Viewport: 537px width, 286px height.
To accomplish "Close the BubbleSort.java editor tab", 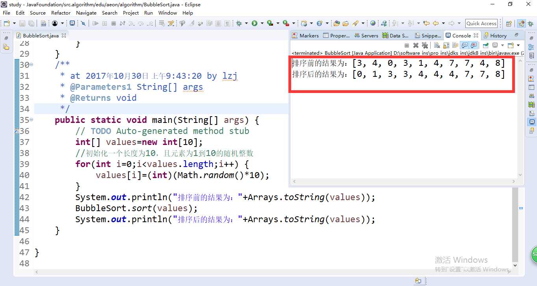I will pos(64,35).
